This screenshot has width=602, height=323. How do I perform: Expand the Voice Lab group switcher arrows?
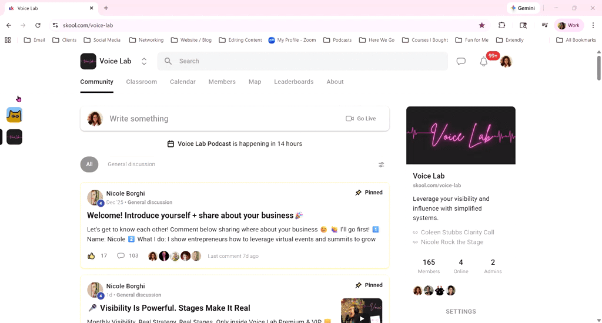pos(144,62)
